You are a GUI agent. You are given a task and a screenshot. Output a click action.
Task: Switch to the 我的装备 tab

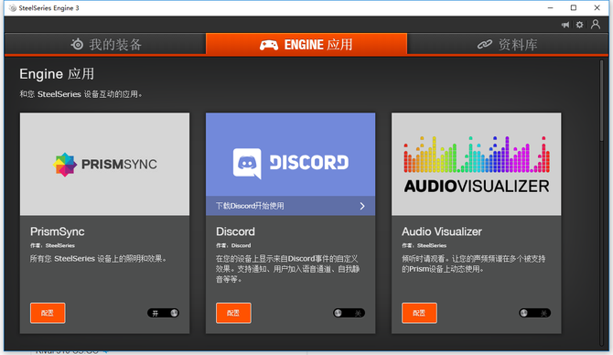[105, 44]
